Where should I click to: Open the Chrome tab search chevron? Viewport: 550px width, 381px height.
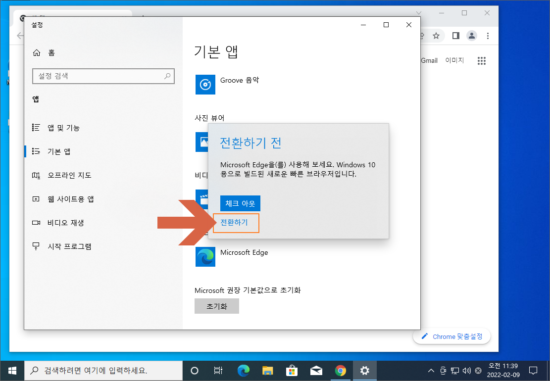[418, 13]
